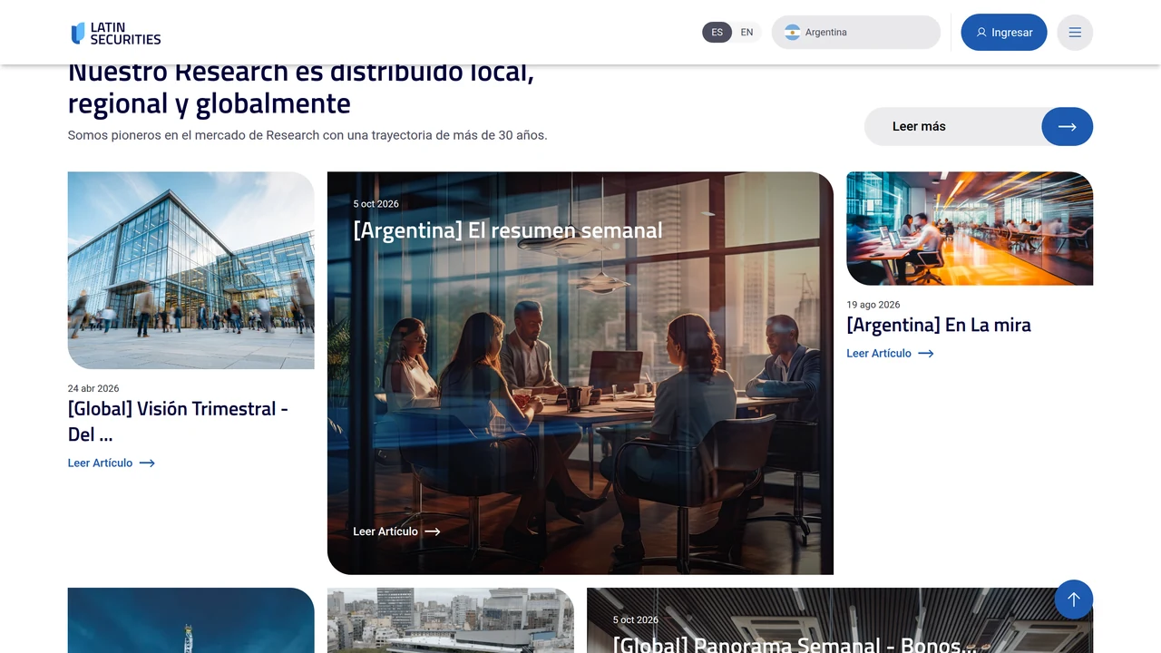Click the Argentina flag icon
The image size is (1161, 653).
792,33
